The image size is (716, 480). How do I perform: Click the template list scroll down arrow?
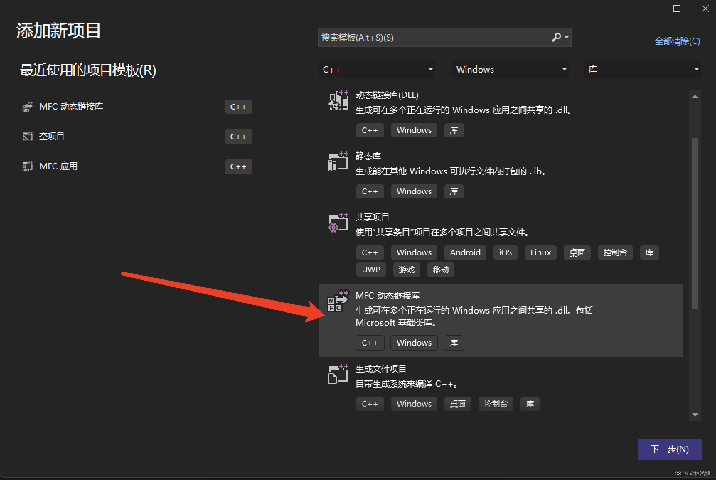[695, 415]
